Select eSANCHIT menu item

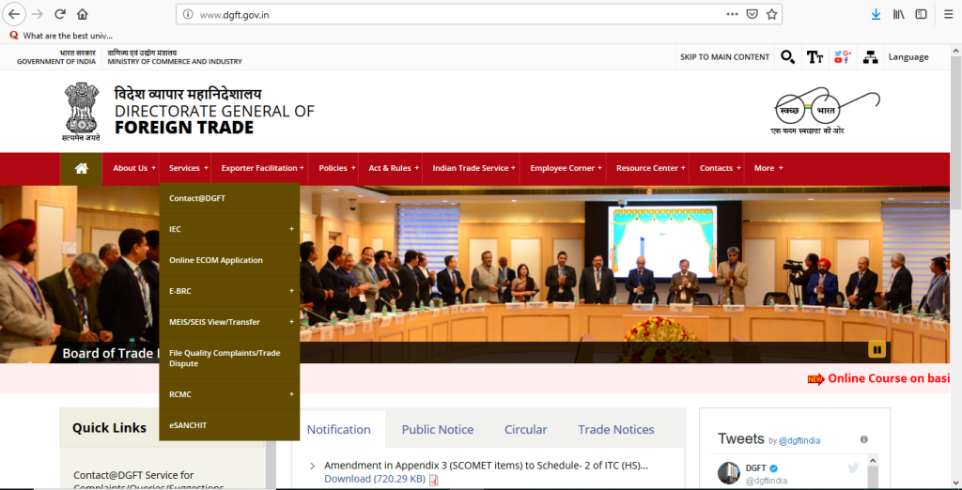(229, 425)
